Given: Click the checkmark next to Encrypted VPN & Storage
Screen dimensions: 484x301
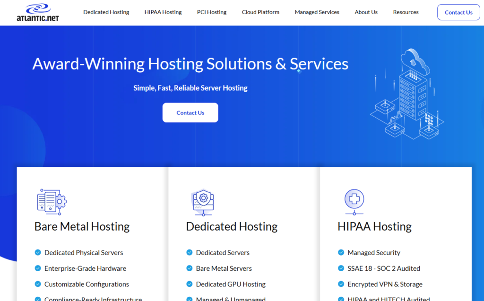Looking at the screenshot, I should (x=341, y=284).
